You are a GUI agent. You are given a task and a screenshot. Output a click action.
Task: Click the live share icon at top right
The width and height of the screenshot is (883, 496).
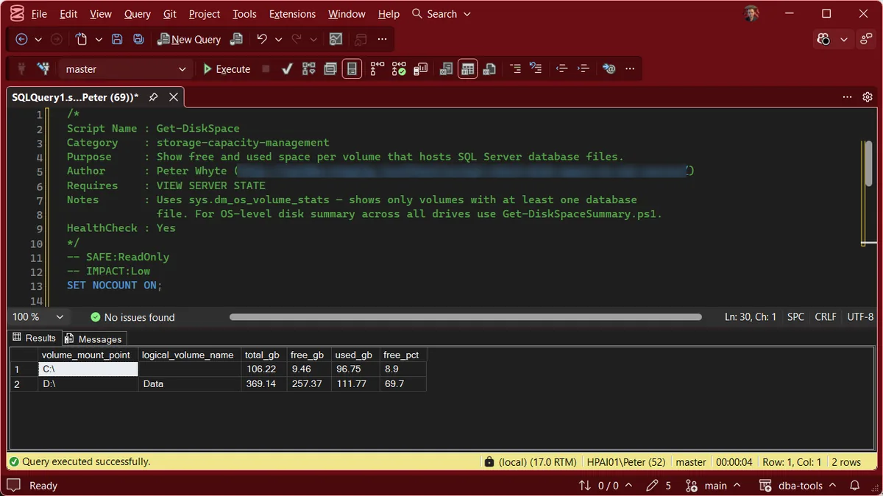[x=866, y=39]
